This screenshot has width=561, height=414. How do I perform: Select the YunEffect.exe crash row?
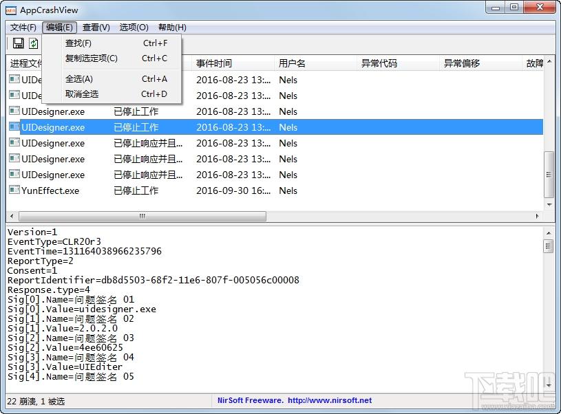click(275, 190)
